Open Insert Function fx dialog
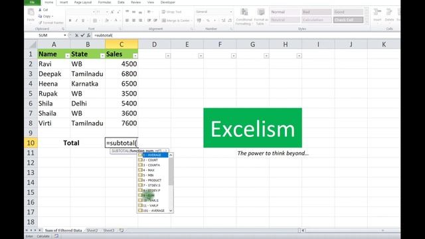The height and width of the screenshot is (239, 425). coord(88,35)
